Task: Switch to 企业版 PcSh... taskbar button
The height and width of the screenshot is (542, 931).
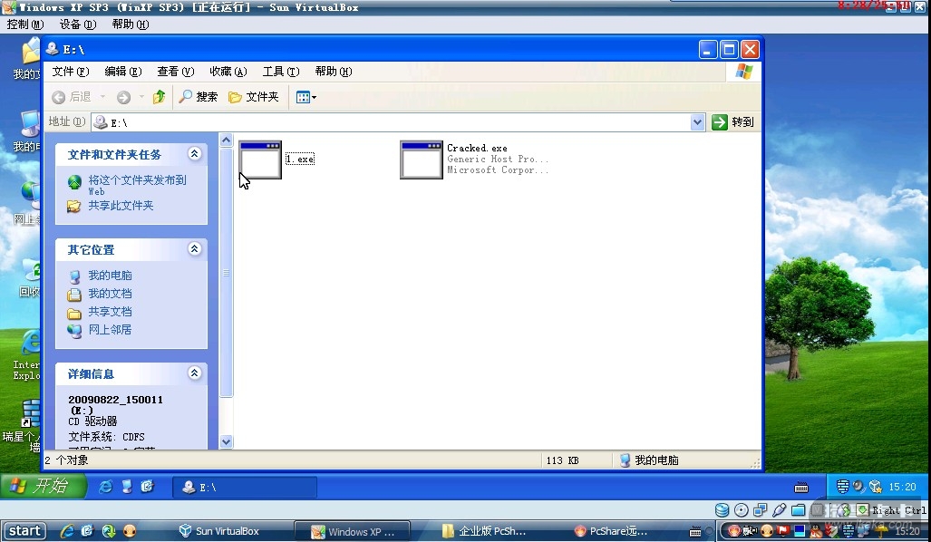Action: point(484,531)
